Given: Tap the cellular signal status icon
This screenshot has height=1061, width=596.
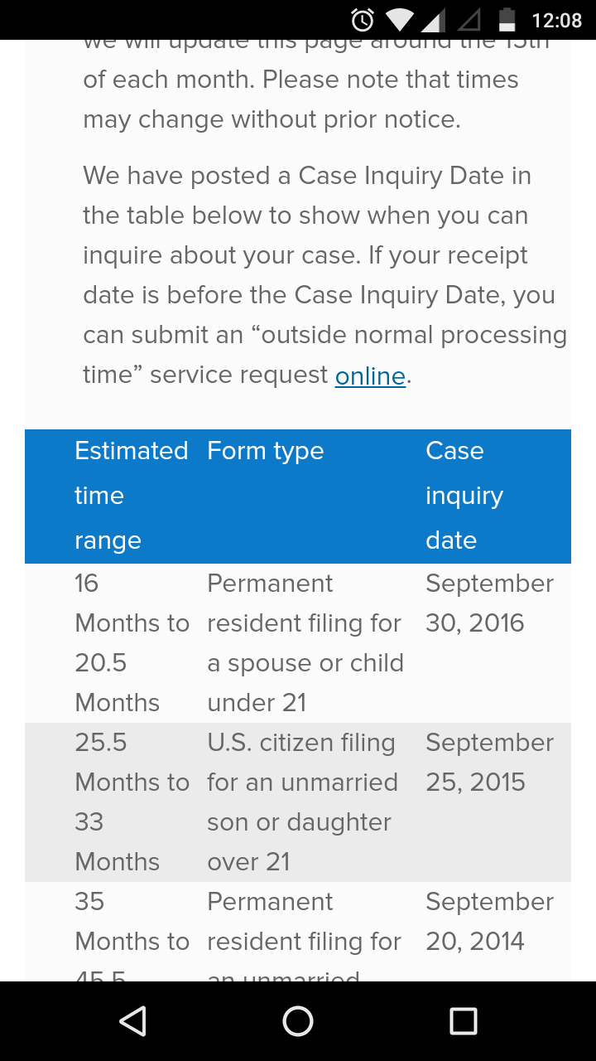Looking at the screenshot, I should 435,20.
